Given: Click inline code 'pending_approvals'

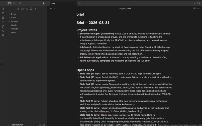Looking at the screenshot, I should point(111,88).
